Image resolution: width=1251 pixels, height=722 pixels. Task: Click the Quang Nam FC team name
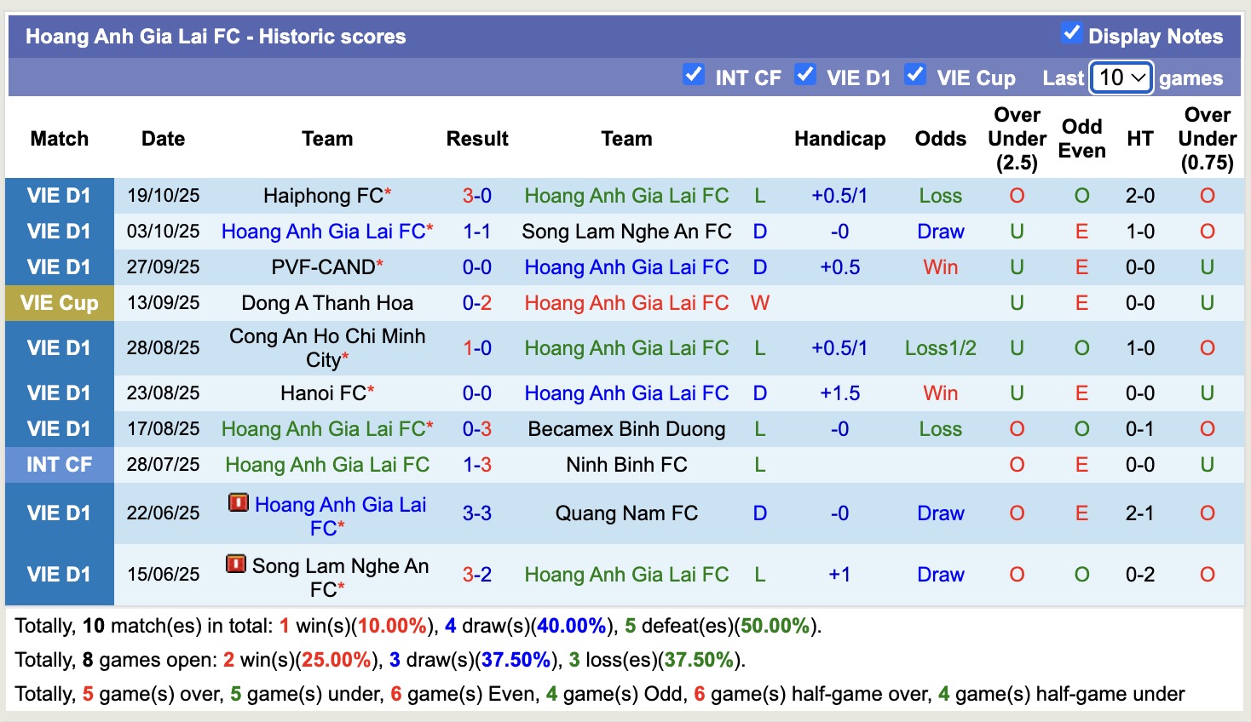pos(626,513)
